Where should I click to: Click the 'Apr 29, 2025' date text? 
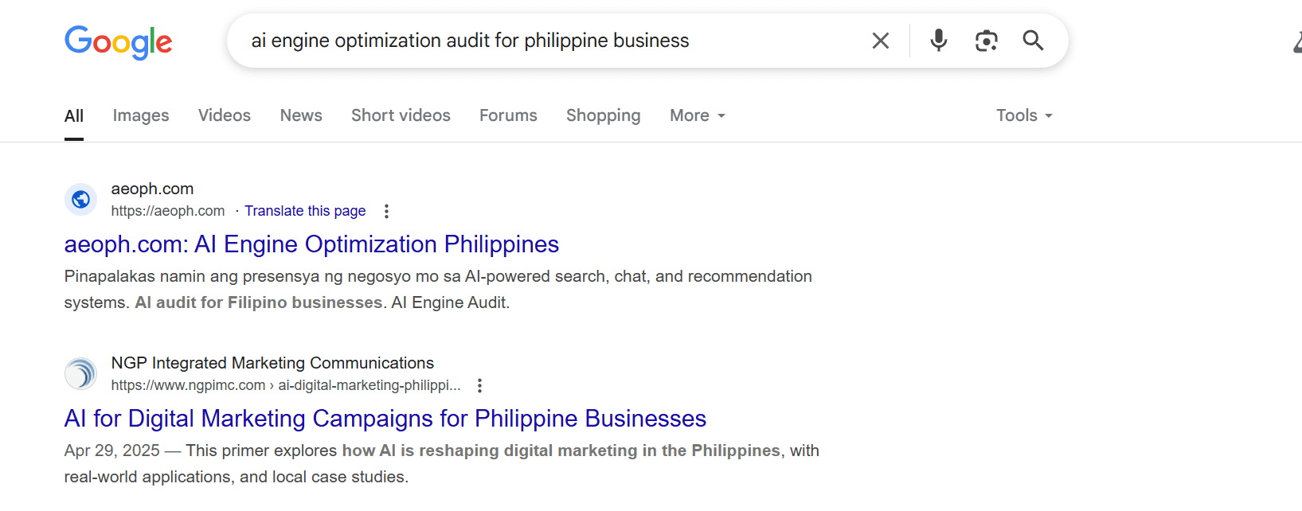click(112, 451)
